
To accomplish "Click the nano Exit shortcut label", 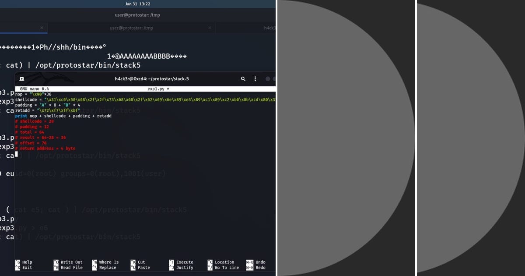I will coord(27,268).
